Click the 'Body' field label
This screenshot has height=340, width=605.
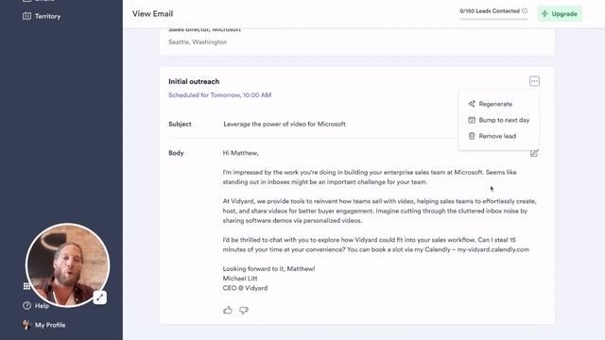[x=176, y=153]
